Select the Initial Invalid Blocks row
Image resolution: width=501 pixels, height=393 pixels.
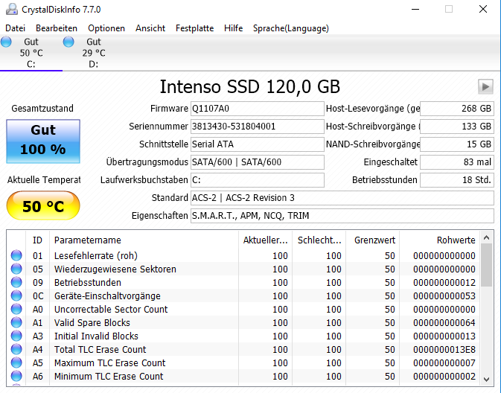(243, 336)
